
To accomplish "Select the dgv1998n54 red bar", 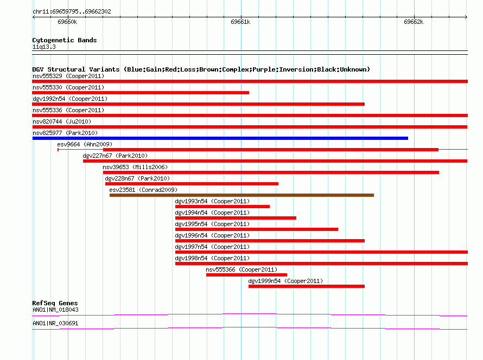I will (321, 263).
